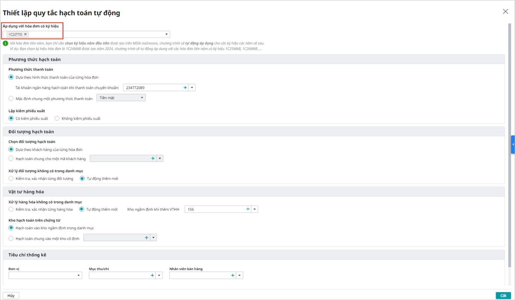Click plus icon beside customer code field
The image size is (515, 300).
[x=153, y=158]
